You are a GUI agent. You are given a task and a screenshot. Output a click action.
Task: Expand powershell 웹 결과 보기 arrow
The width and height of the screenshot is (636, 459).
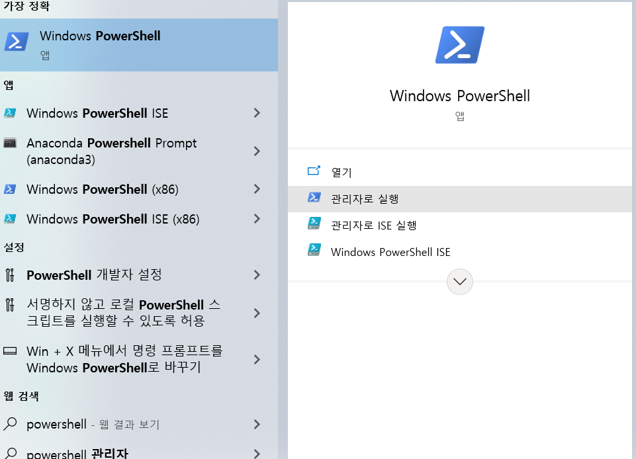257,424
